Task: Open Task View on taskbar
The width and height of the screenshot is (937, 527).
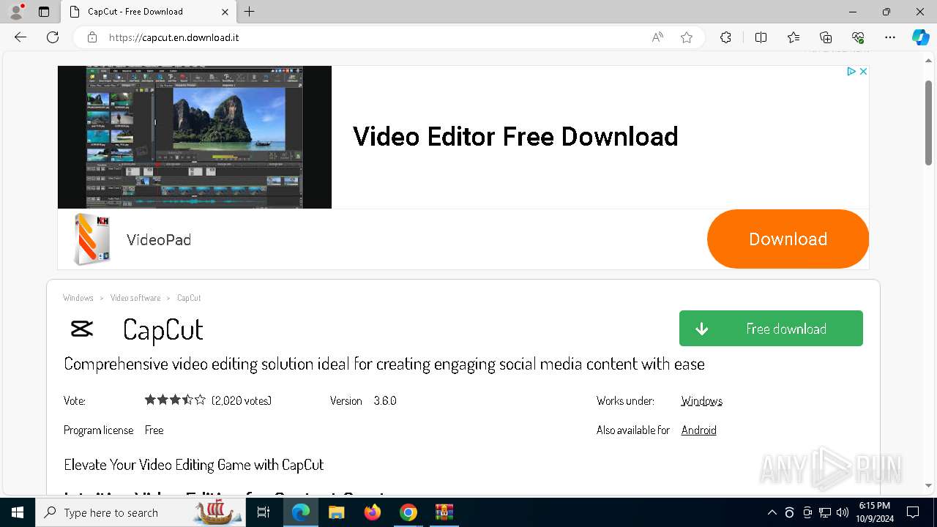Action: coord(264,512)
